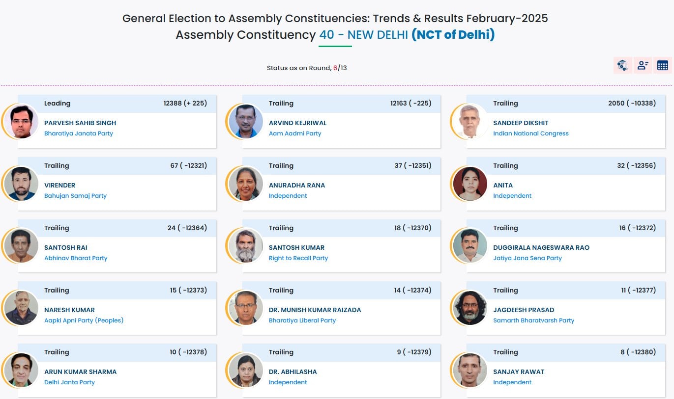
Task: Open the Indian National Congress link
Action: pos(531,133)
